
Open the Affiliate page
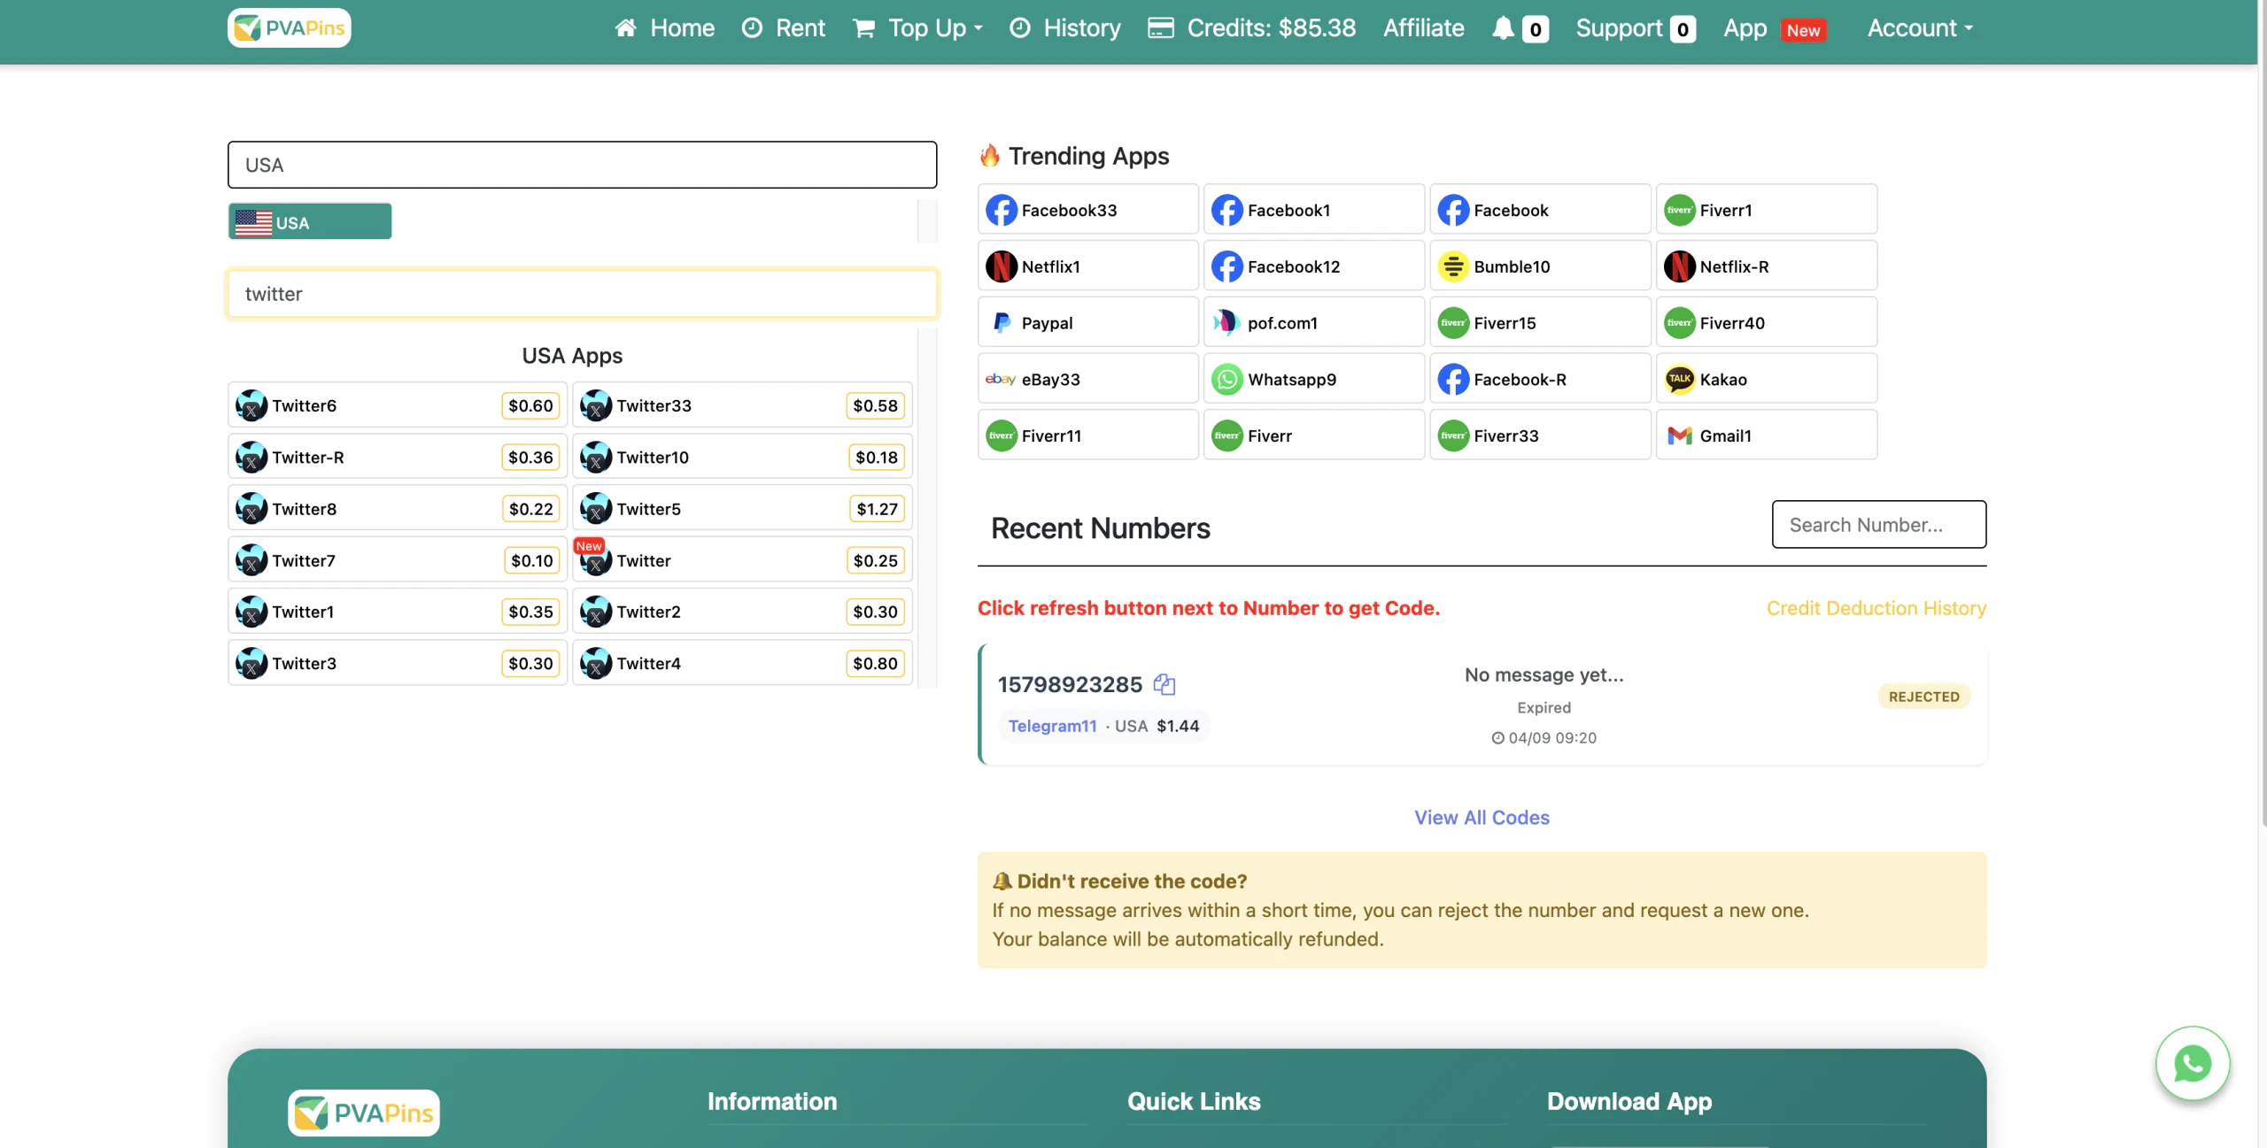tap(1423, 28)
